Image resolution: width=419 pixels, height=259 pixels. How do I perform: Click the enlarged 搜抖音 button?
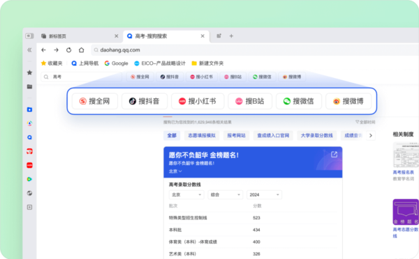(x=145, y=101)
